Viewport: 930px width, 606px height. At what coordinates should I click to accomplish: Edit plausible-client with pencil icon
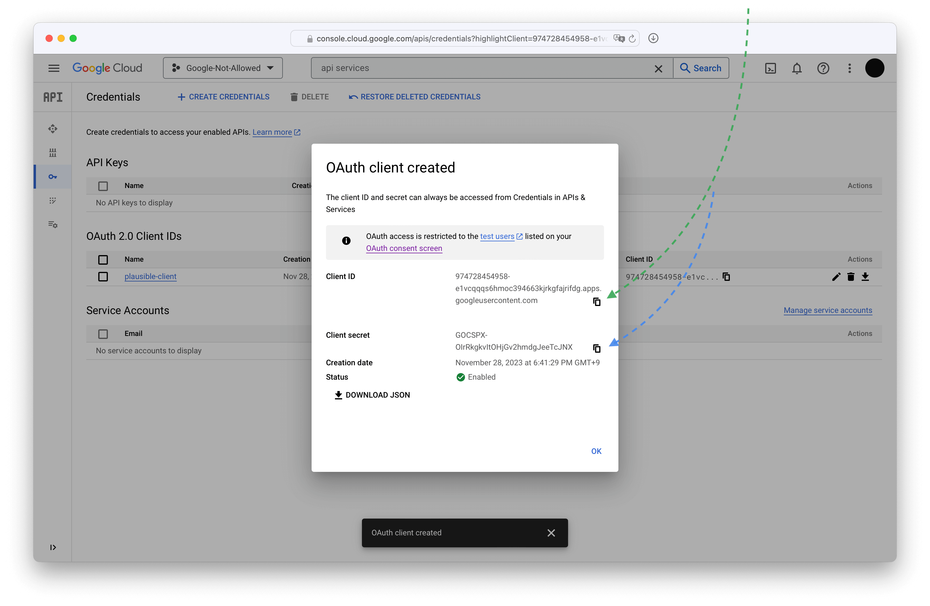point(836,277)
